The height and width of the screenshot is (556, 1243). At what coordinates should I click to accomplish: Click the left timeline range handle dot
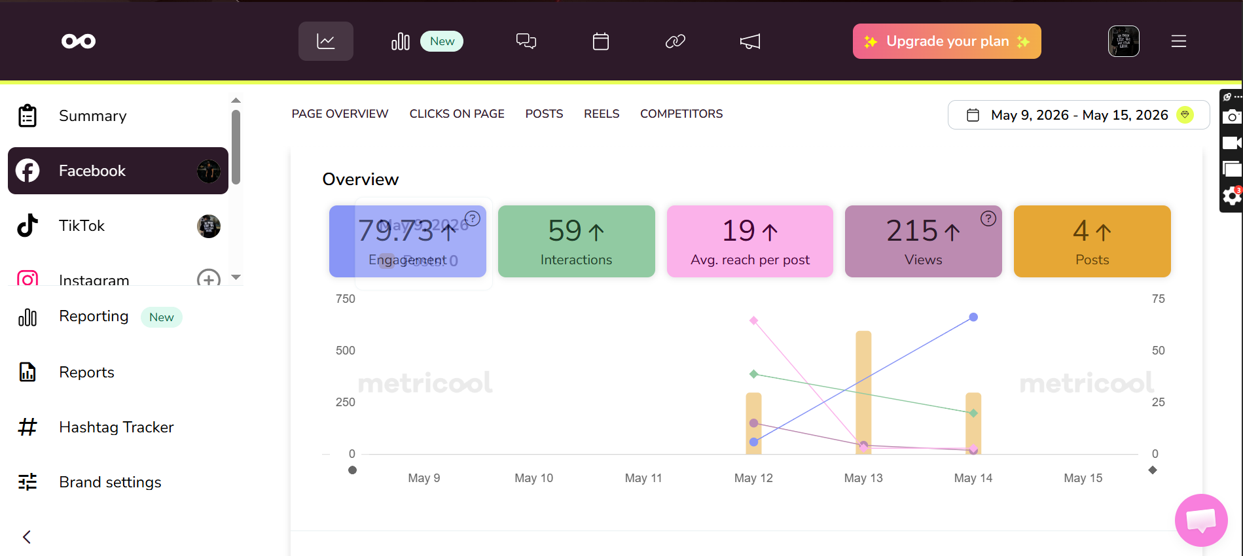point(353,470)
